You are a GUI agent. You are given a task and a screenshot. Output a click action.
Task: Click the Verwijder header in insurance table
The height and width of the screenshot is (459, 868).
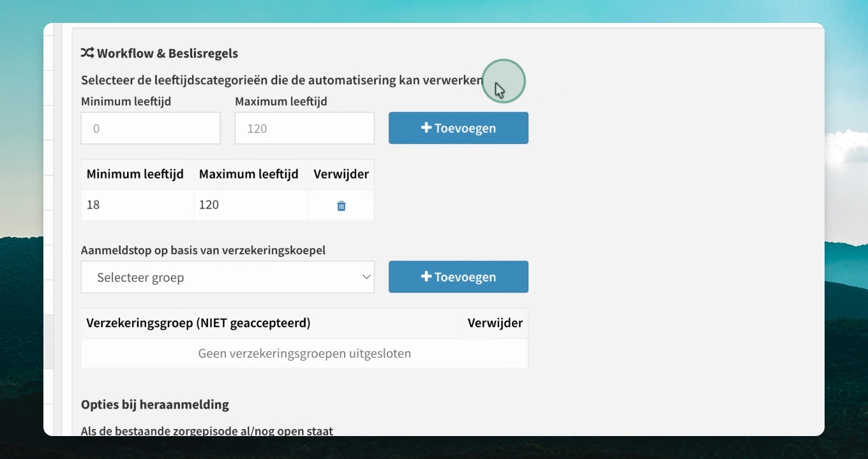coord(495,323)
